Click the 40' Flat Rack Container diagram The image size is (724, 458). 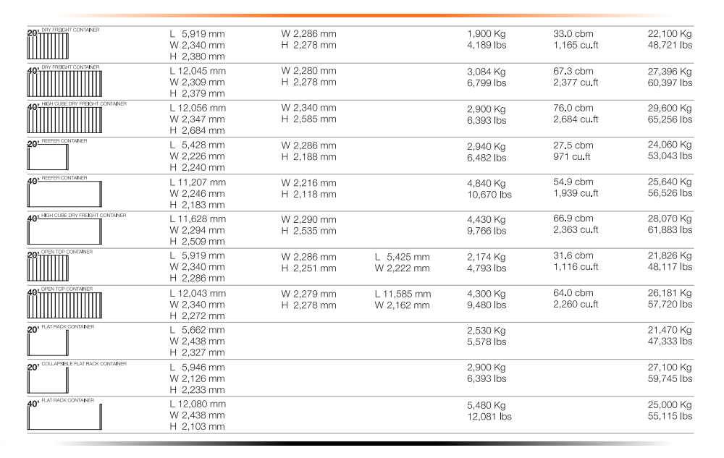(x=64, y=417)
